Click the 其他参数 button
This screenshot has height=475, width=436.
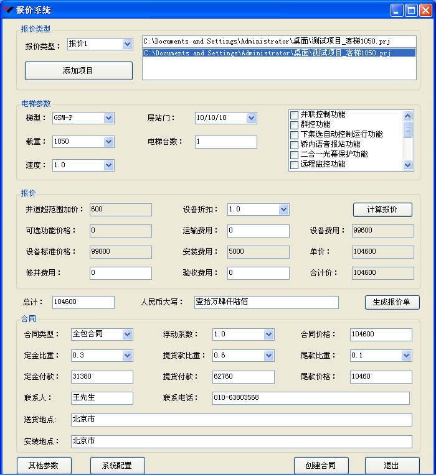(44, 466)
